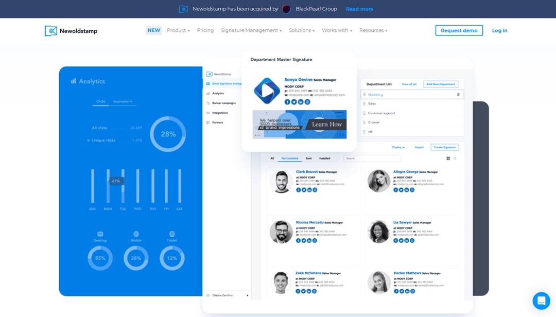Image resolution: width=556 pixels, height=317 pixels.
Task: Click the NEW badge in the navigation
Action: click(x=154, y=30)
